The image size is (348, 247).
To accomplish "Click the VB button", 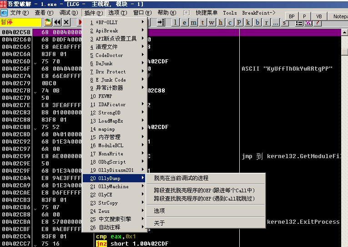I will (319, 16).
